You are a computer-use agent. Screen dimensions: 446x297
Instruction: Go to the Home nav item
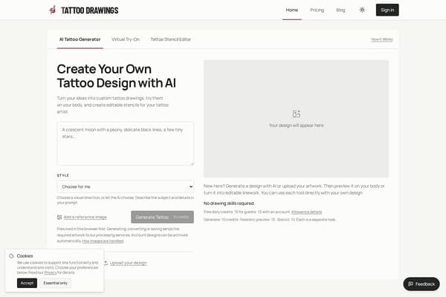pos(292,10)
